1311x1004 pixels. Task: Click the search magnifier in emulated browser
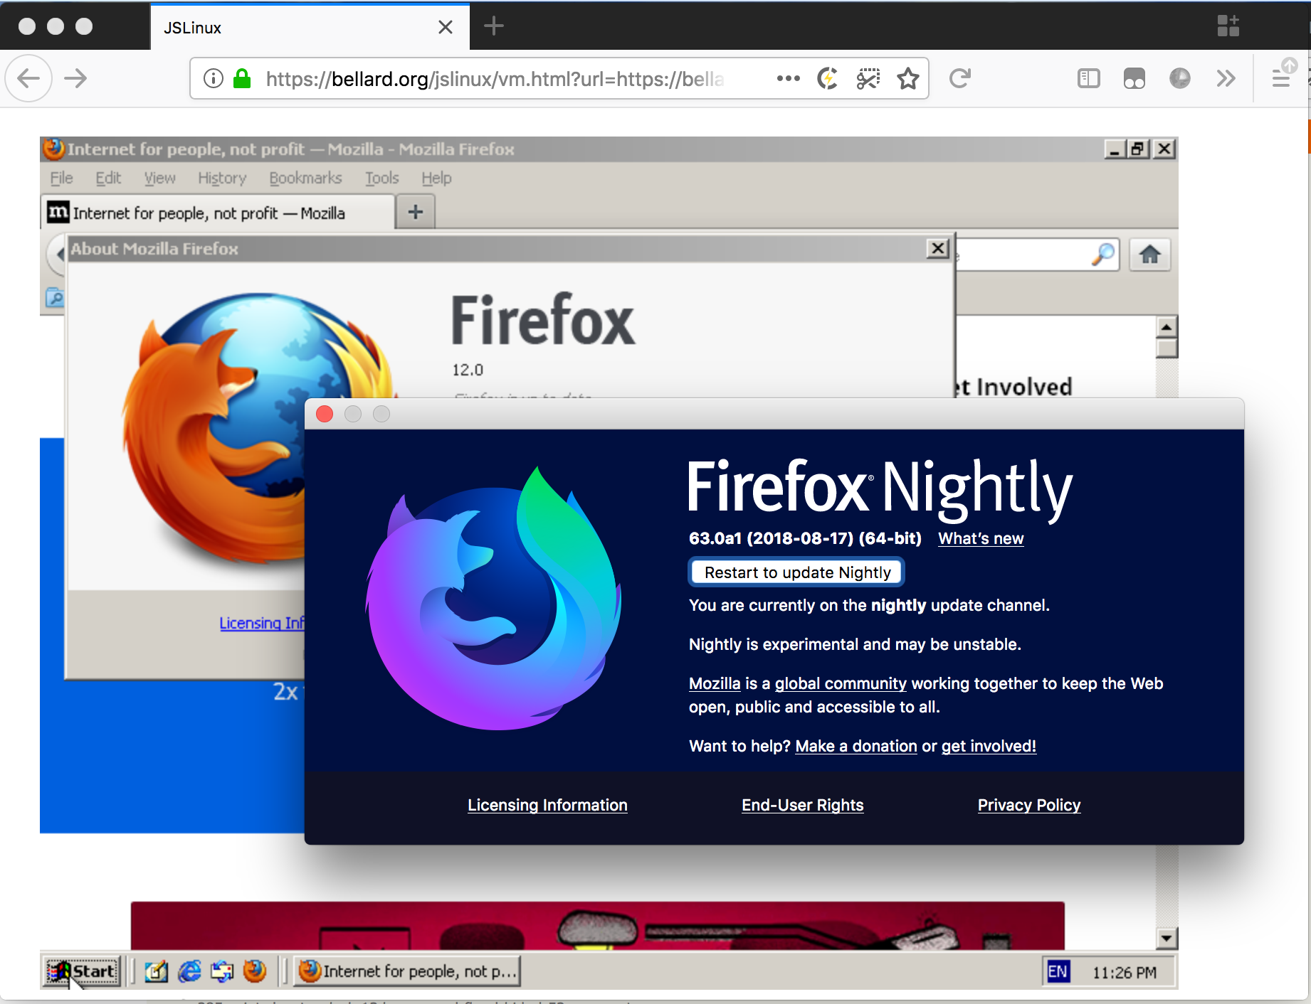pyautogui.click(x=1102, y=255)
